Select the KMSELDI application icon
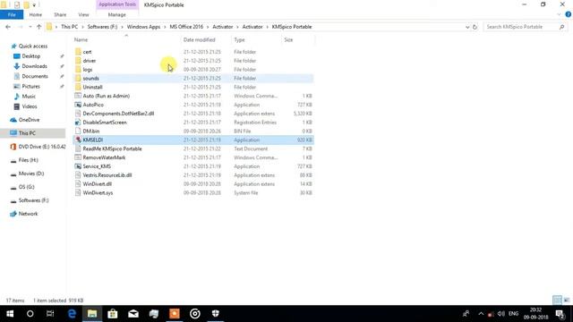This screenshot has width=573, height=322. [x=78, y=140]
